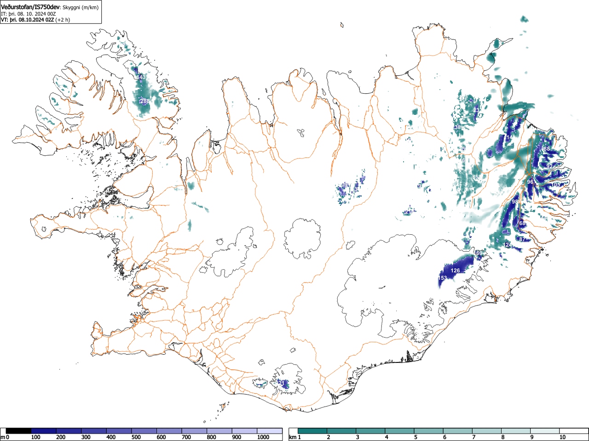The height and width of the screenshot is (441, 589).
Task: Click the 'VT: þri. 08.10.2024 02Z' line
Action: [x=28, y=20]
